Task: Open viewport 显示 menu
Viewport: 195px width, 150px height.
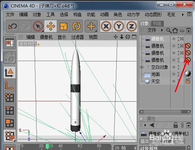Action: [62, 37]
